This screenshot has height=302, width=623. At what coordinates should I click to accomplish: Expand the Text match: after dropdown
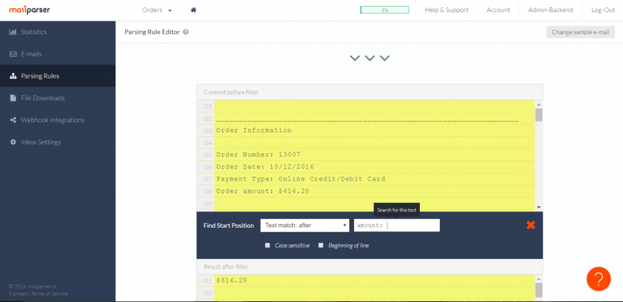[x=305, y=225]
